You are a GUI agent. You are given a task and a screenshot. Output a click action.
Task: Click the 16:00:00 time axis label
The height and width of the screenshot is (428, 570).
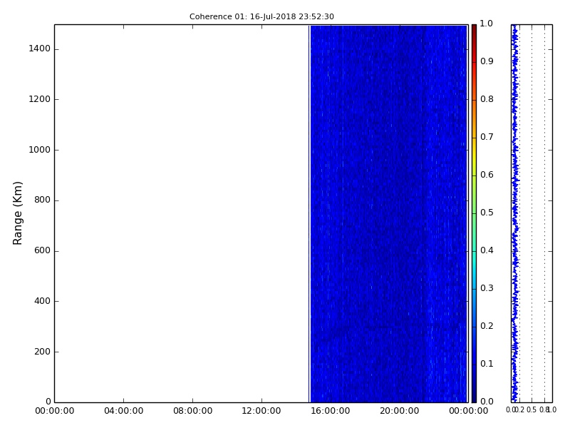tap(331, 411)
